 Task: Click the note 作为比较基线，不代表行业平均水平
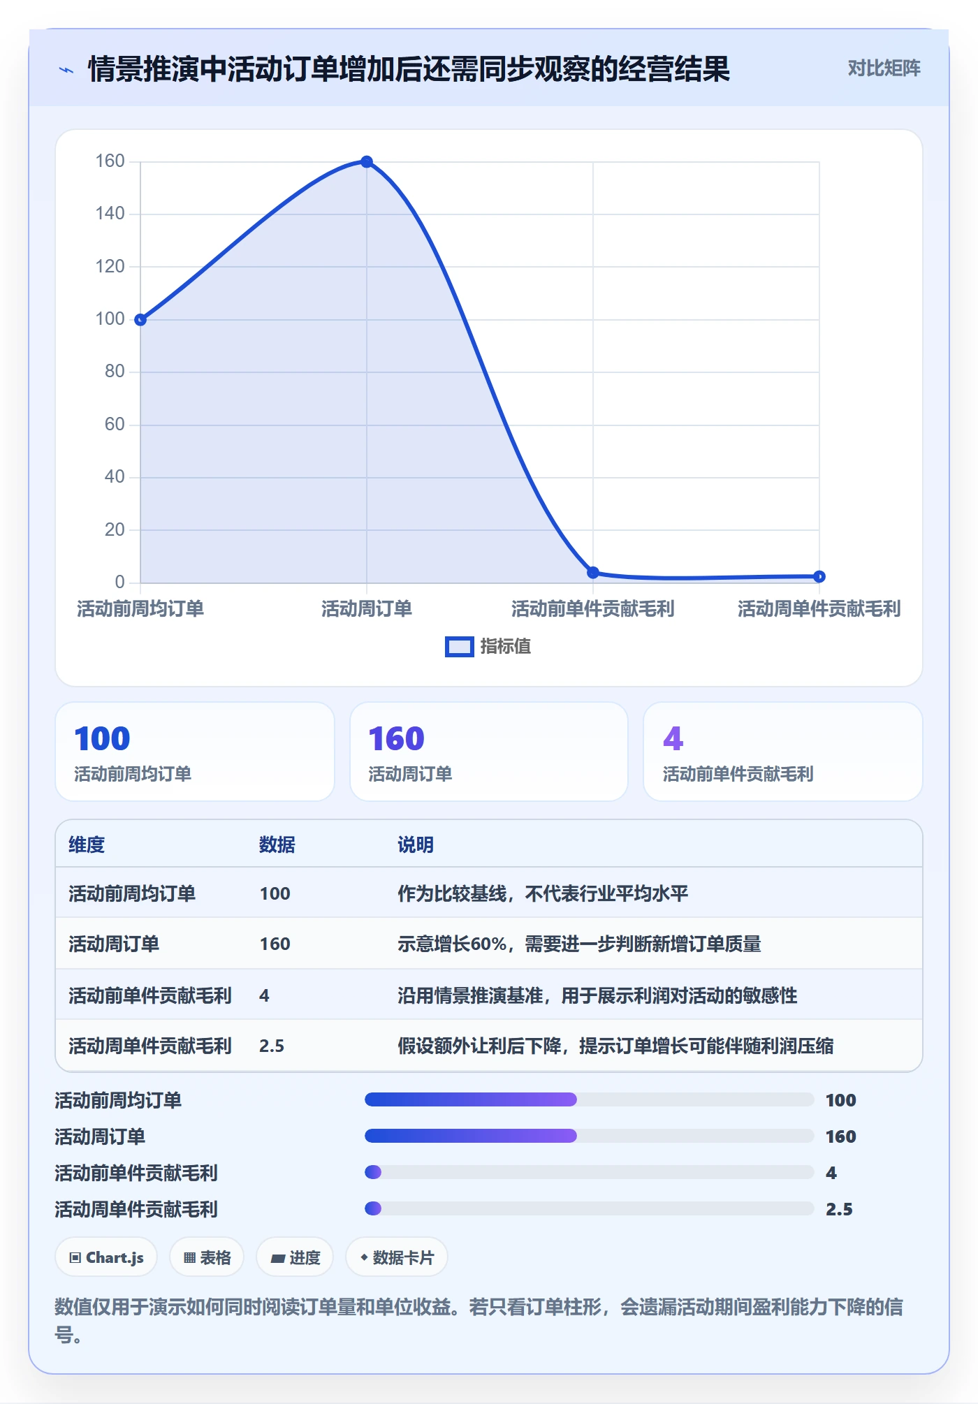tap(543, 893)
